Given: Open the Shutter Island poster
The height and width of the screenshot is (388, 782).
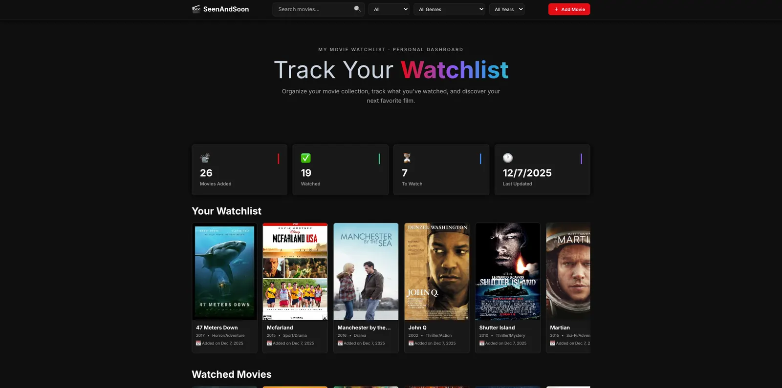Looking at the screenshot, I should click(x=508, y=272).
